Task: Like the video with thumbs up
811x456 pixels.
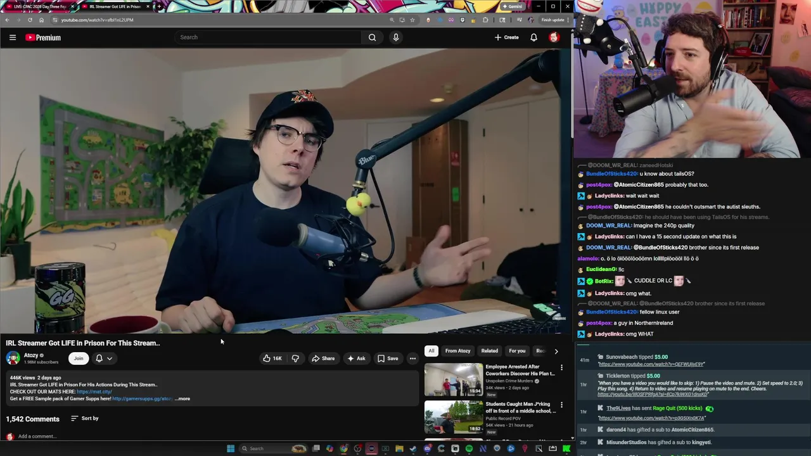Action: coord(272,358)
